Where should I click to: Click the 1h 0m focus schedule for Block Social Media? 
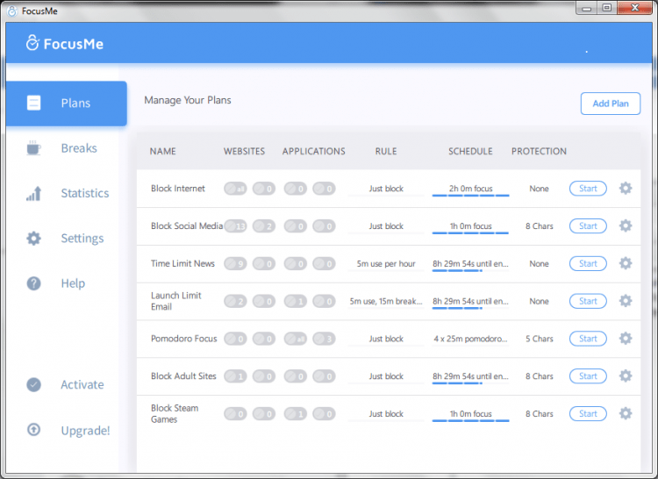[470, 227]
